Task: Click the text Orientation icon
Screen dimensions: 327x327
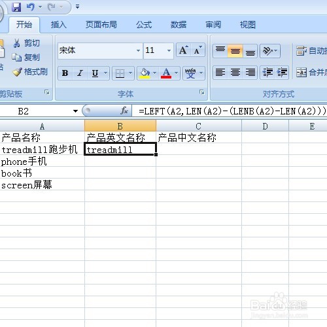Action: [x=267, y=51]
